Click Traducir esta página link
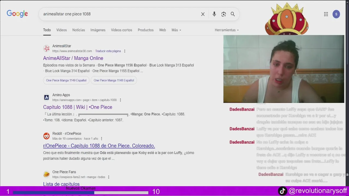The image size is (349, 196). point(108,51)
